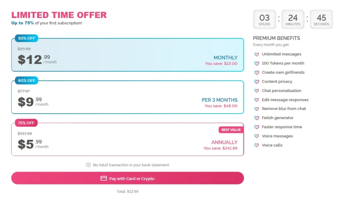Select the Per 3 Months plan
This screenshot has height=198, width=342.
pos(127,97)
